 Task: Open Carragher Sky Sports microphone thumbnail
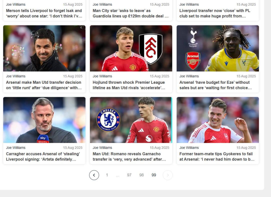click(x=44, y=120)
